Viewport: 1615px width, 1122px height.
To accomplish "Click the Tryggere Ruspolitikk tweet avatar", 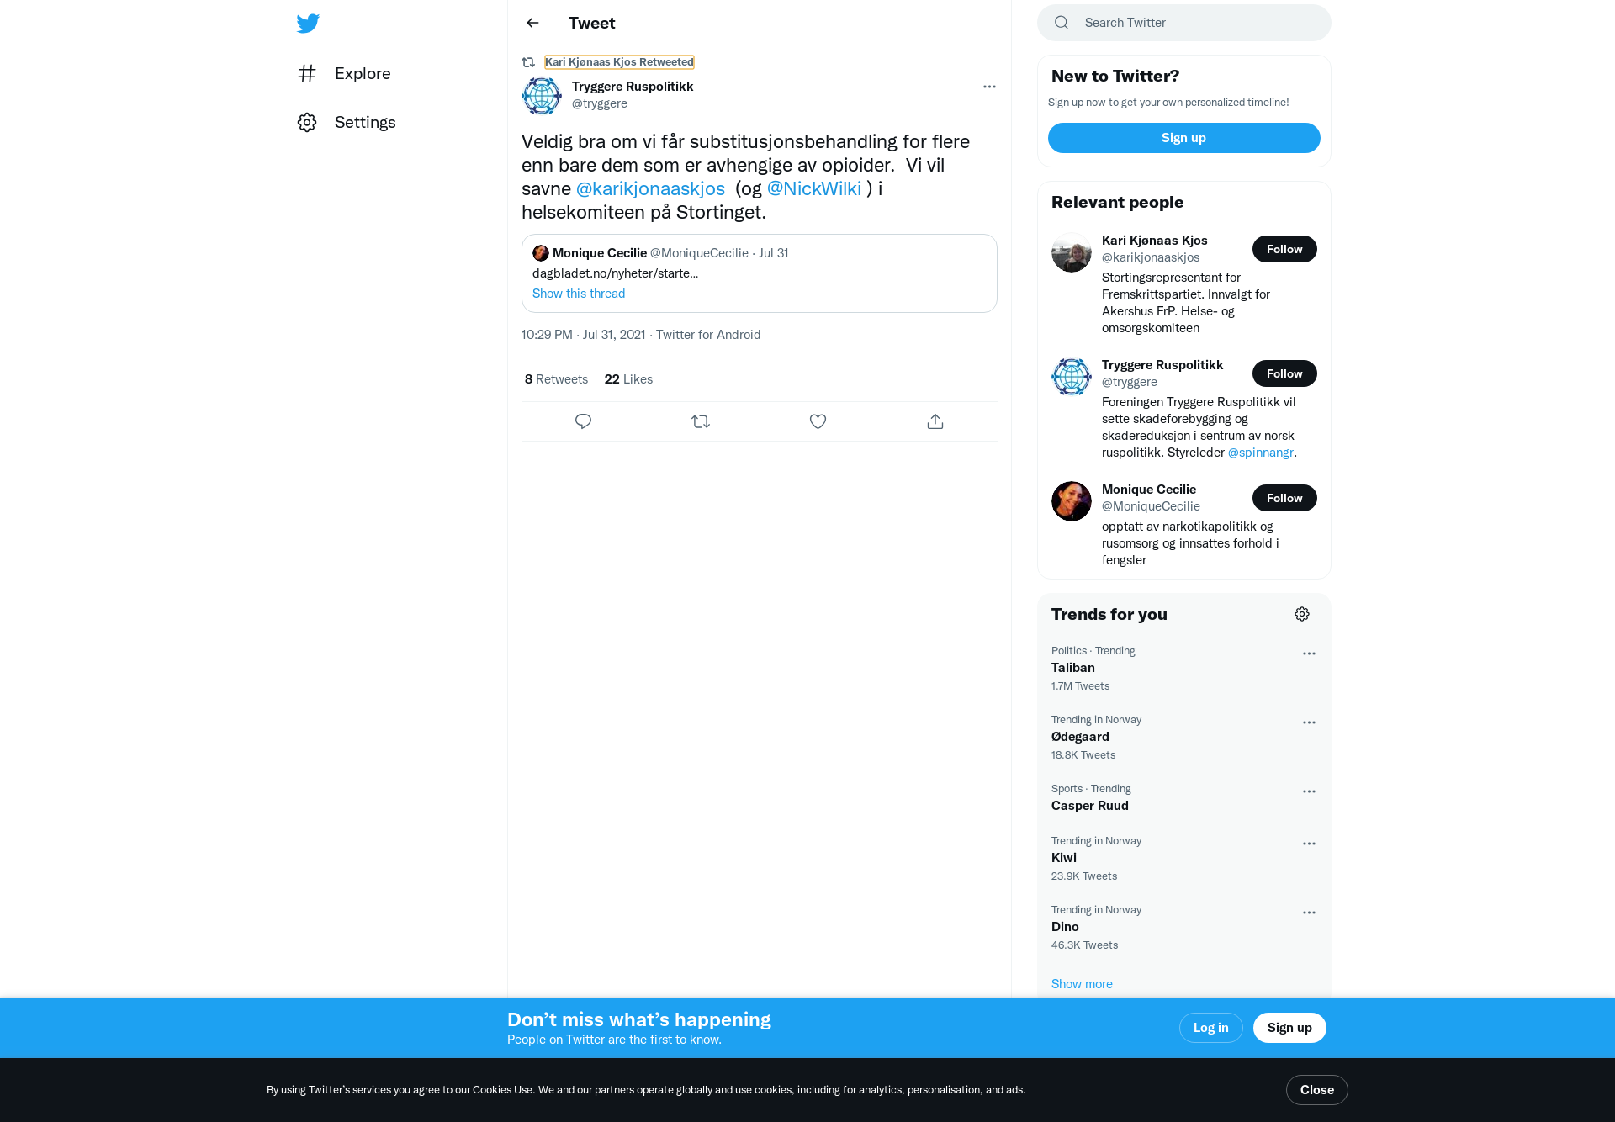I will pos(542,96).
